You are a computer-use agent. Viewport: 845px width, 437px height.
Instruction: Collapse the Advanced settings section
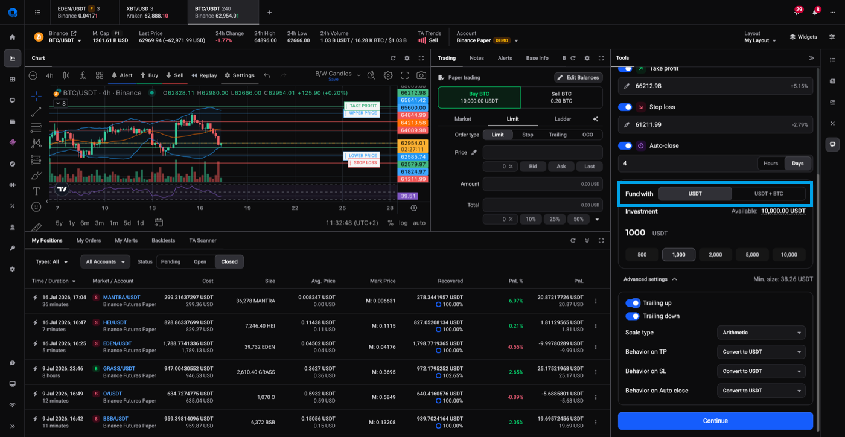point(650,279)
